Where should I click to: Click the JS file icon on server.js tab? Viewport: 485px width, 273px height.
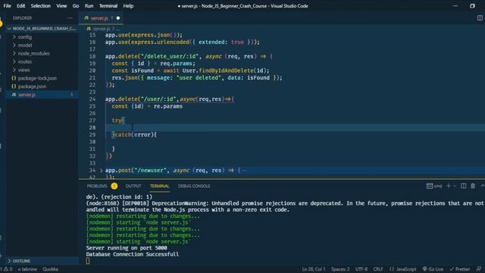(86, 18)
